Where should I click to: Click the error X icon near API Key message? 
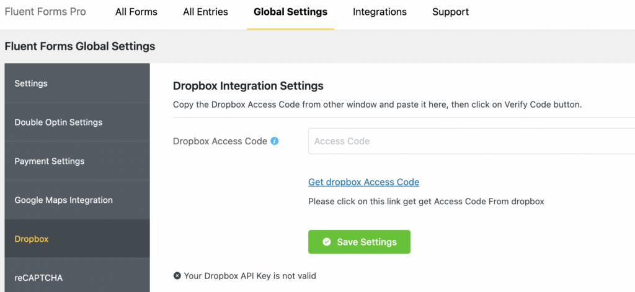click(x=177, y=277)
